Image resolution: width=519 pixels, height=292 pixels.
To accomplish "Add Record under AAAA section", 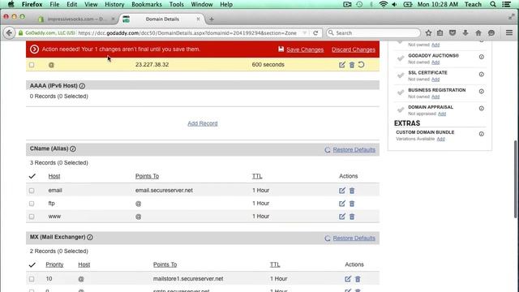I will point(203,123).
